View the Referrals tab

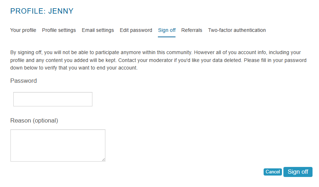click(192, 30)
